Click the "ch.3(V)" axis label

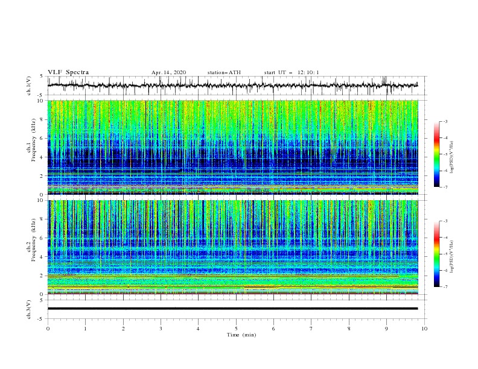[x=29, y=309]
